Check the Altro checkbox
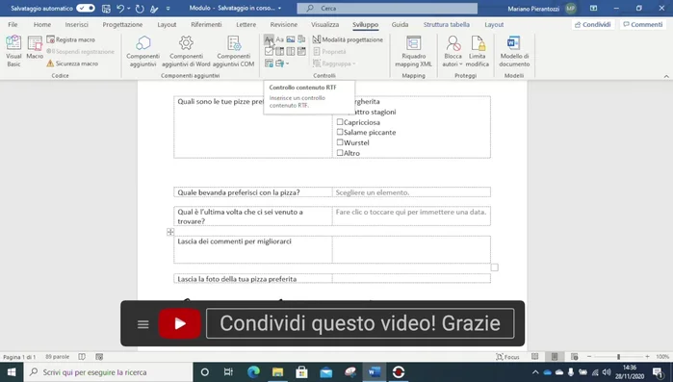Screen dimensions: 673x382 click(x=340, y=153)
